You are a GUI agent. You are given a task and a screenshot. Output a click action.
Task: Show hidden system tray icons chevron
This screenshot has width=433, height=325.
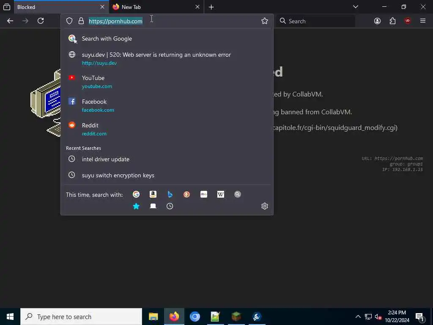pyautogui.click(x=358, y=317)
